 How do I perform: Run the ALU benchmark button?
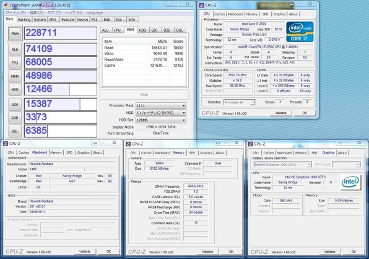tap(15, 49)
